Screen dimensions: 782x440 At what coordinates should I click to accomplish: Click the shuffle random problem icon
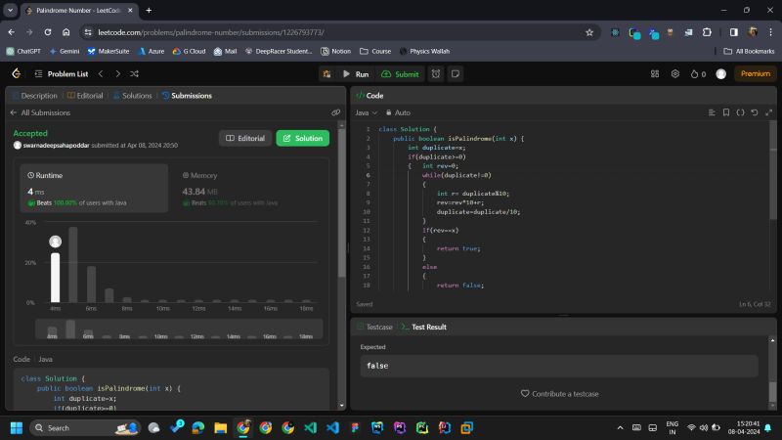click(134, 73)
